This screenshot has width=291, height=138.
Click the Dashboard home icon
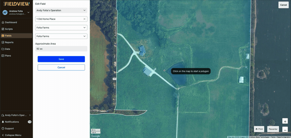tap(3, 22)
